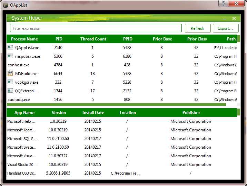Image resolution: width=247 pixels, height=186 pixels.
Task: Click the QAppList.exe process icon
Action: [x=10, y=47]
